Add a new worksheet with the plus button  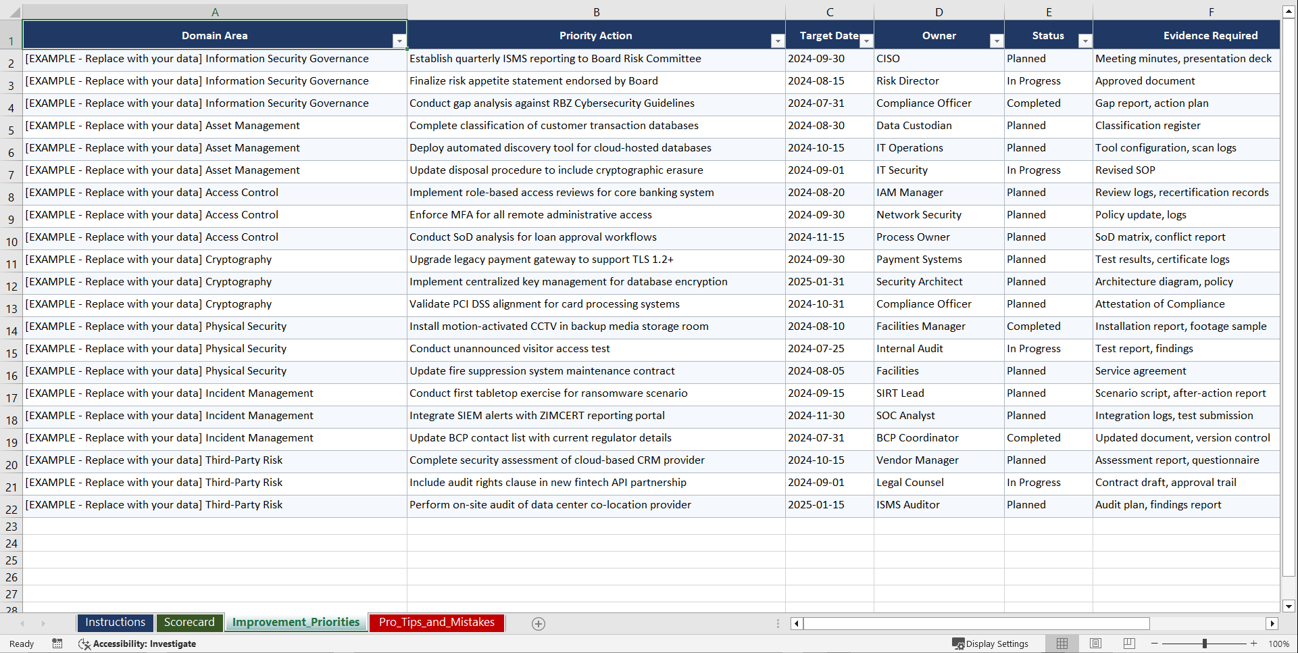(539, 623)
